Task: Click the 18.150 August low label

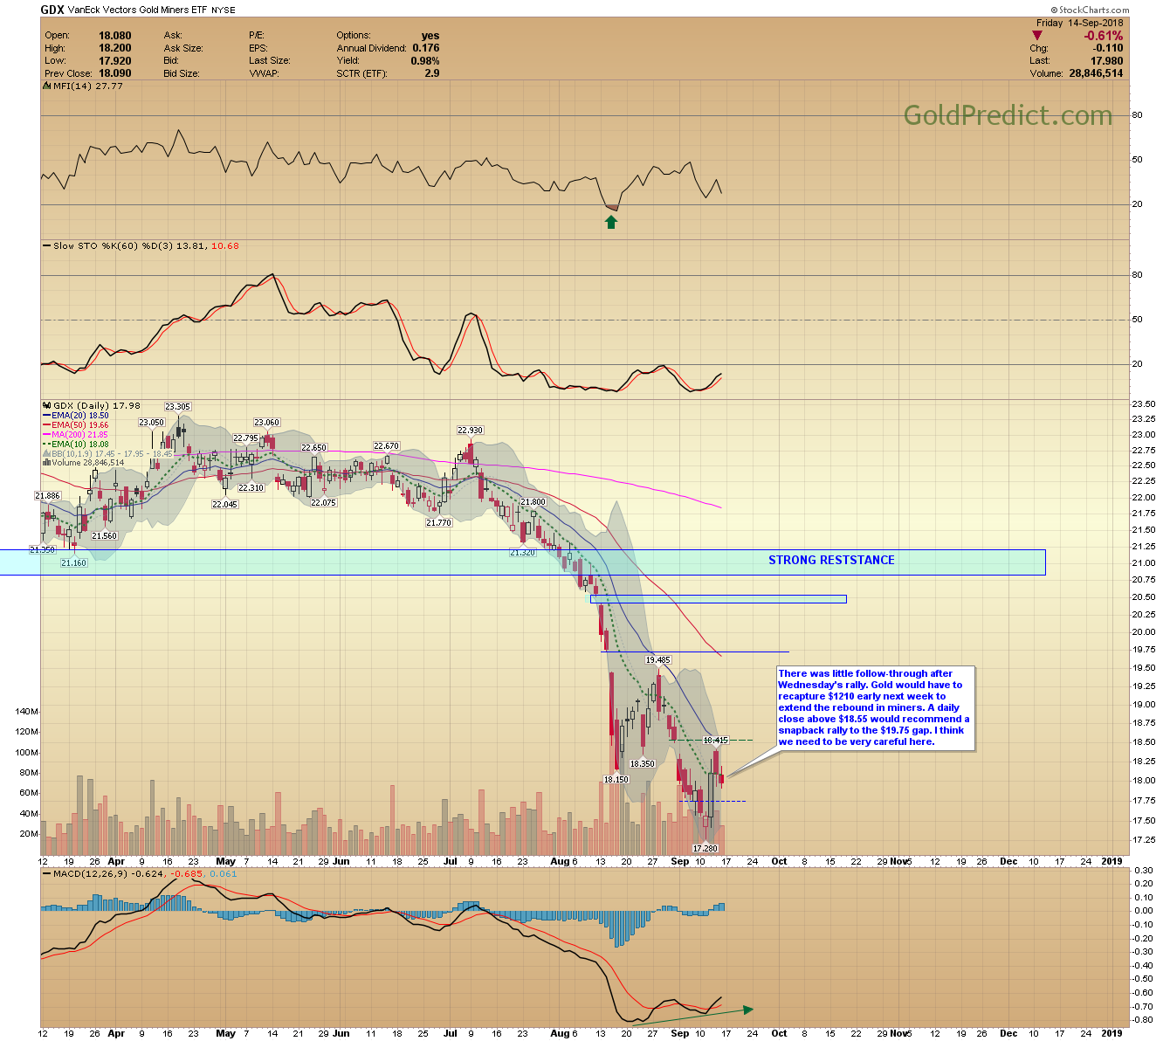Action: point(616,779)
